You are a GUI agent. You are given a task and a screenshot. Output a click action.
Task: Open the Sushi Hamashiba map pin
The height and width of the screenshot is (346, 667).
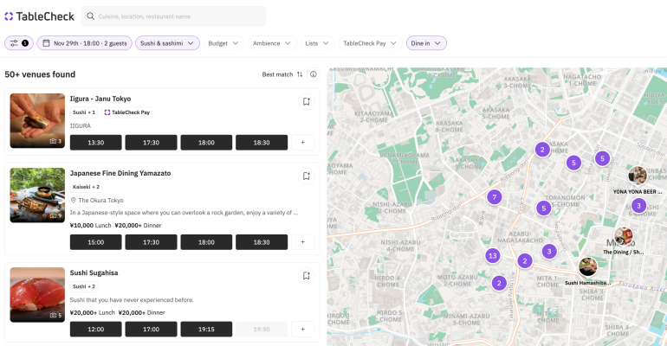click(588, 266)
